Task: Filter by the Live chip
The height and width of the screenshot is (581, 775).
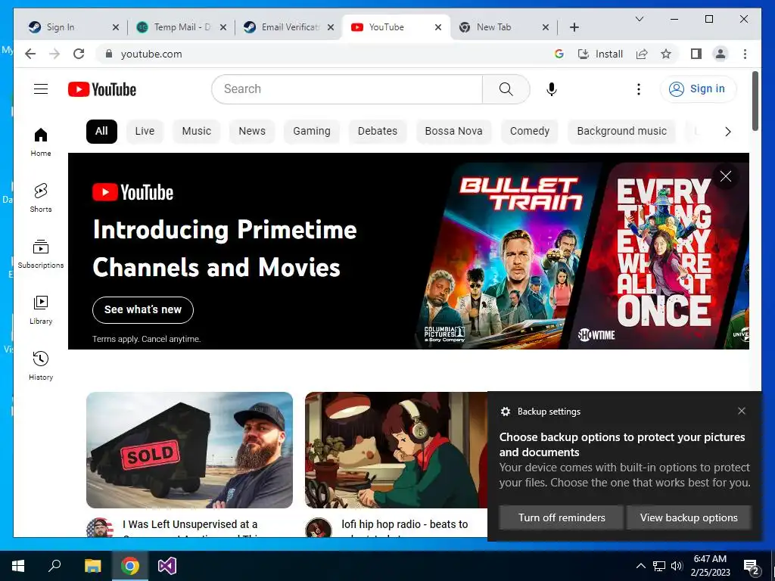Action: pos(145,132)
